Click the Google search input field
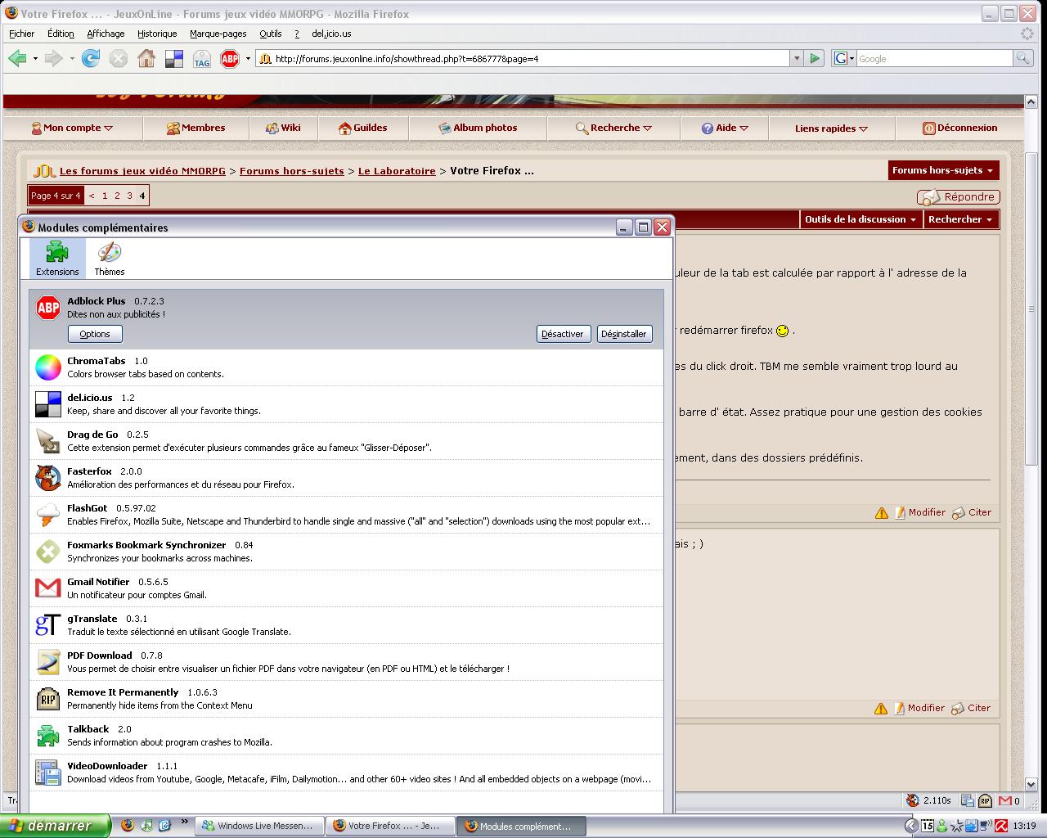 coord(934,58)
